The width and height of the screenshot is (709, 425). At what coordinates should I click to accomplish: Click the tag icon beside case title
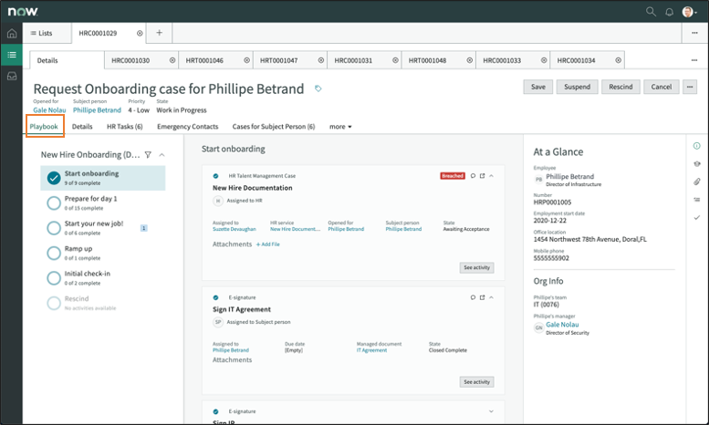coord(318,88)
